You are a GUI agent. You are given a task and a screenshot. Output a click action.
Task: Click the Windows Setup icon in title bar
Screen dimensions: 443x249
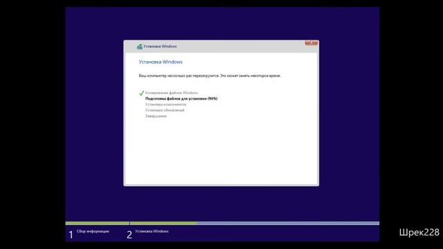point(139,46)
